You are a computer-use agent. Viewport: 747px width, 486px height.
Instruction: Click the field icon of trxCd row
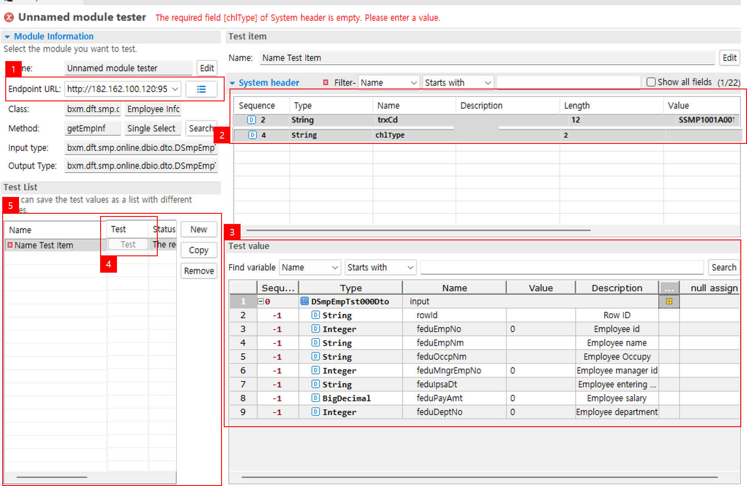click(252, 120)
